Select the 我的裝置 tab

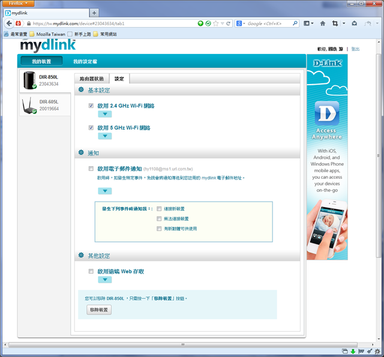41,61
